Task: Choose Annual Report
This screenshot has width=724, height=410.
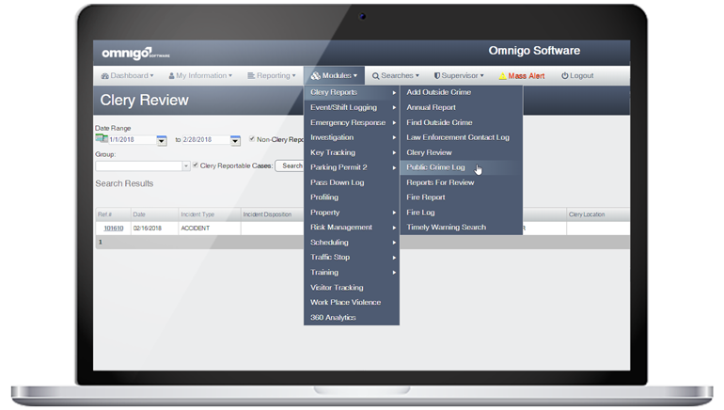Action: coord(462,107)
